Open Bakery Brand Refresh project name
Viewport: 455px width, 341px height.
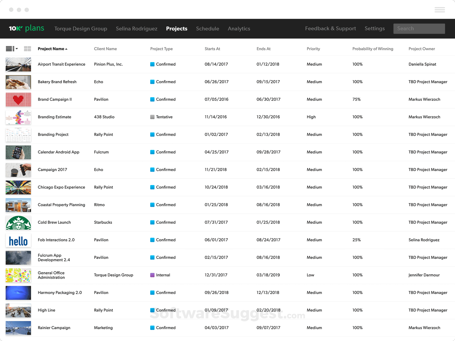(57, 82)
